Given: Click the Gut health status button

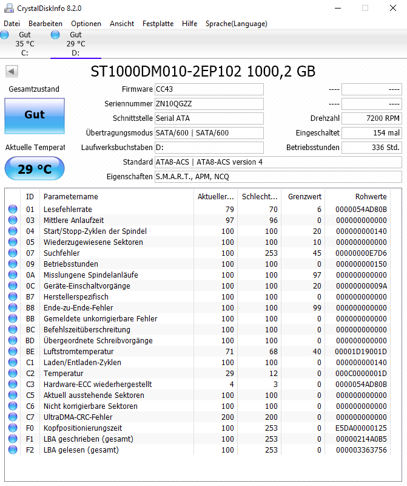Looking at the screenshot, I should click(x=35, y=116).
